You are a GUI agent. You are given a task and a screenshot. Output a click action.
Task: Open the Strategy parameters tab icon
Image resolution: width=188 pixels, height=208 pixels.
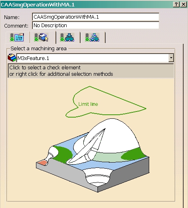point(17,37)
